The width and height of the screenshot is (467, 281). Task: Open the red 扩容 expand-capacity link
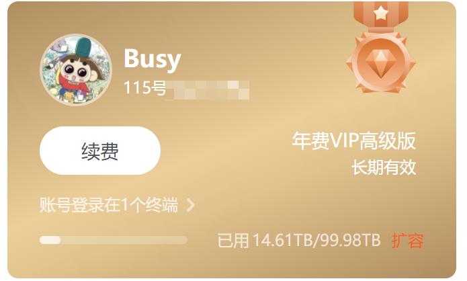(408, 241)
